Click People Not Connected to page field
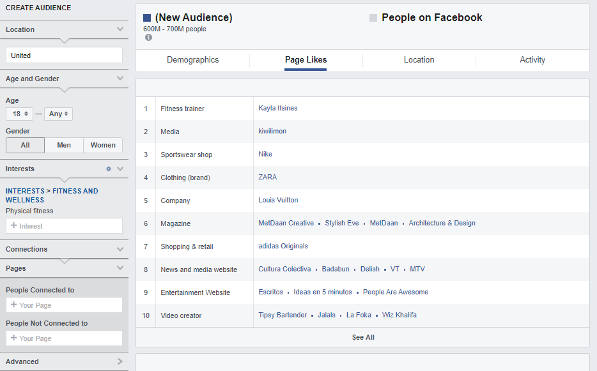597x371 pixels. (x=64, y=338)
